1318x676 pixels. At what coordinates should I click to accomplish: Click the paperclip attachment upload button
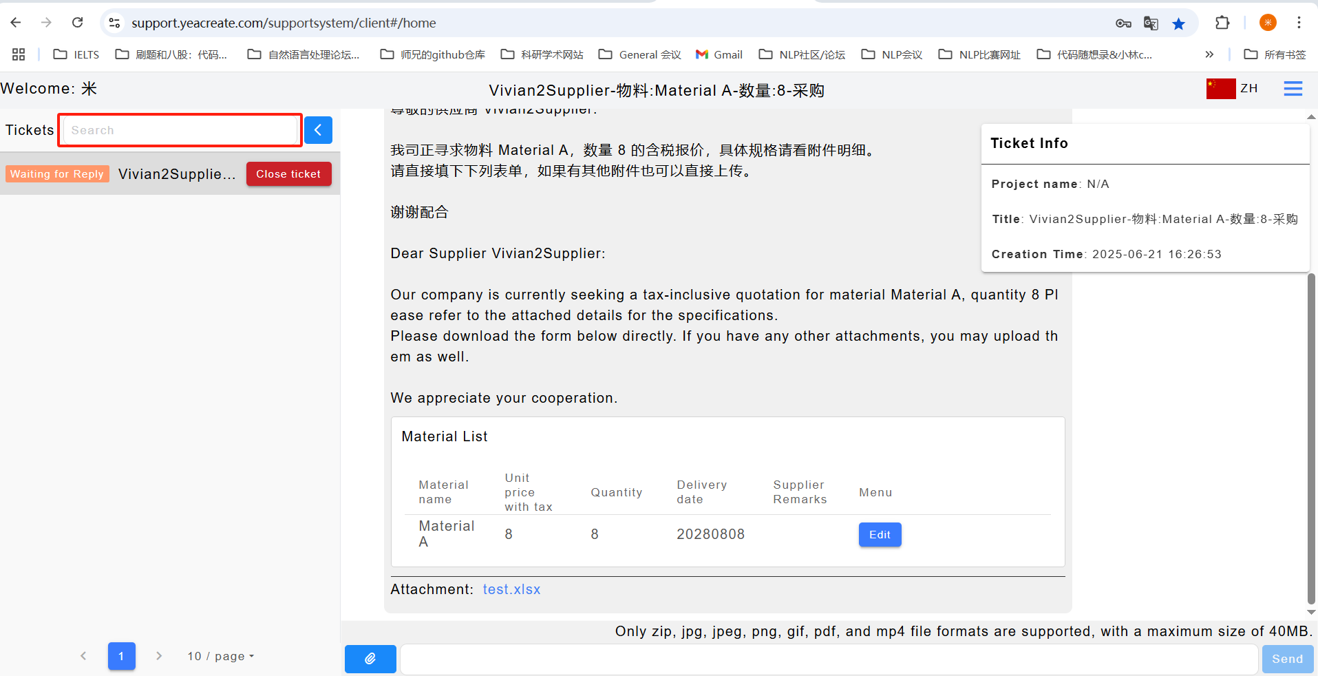point(370,659)
